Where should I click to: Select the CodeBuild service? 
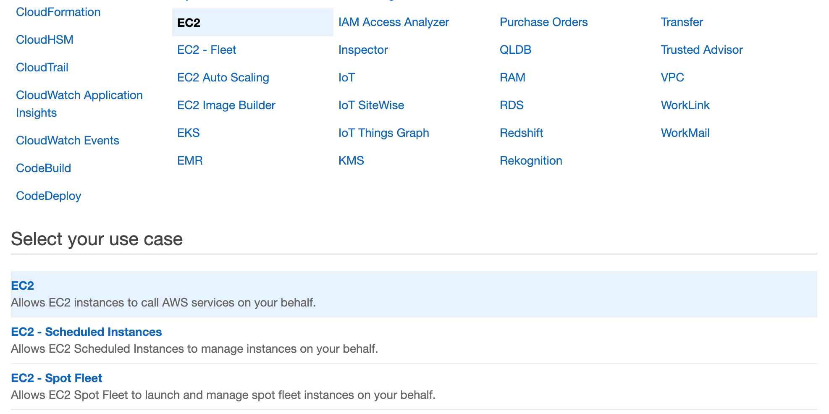[x=43, y=168]
